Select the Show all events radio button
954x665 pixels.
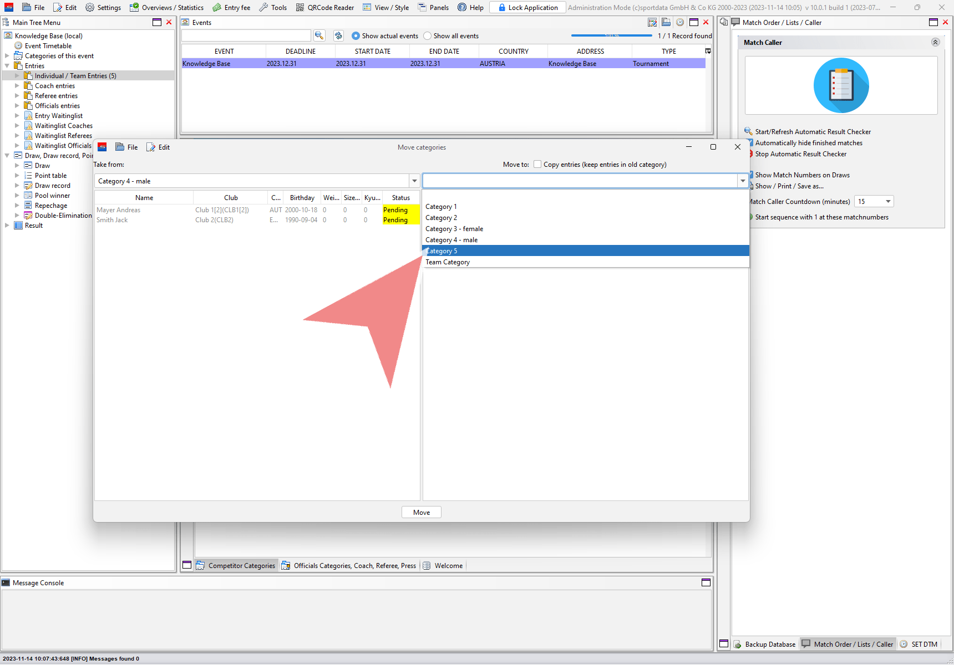(427, 36)
